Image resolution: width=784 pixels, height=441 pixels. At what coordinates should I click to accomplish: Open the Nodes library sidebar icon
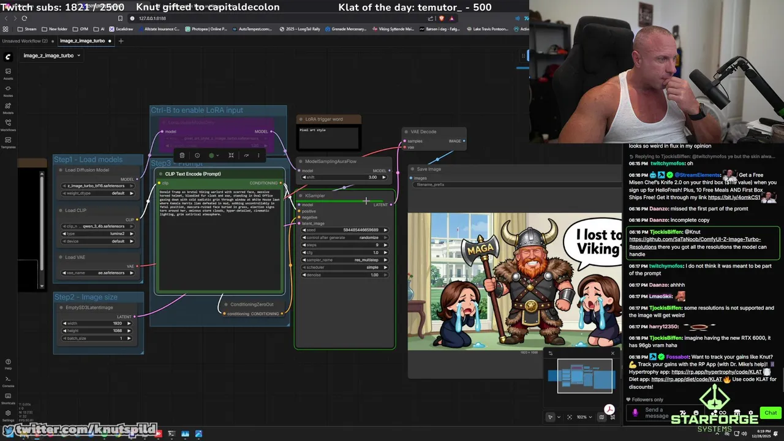[x=8, y=91]
